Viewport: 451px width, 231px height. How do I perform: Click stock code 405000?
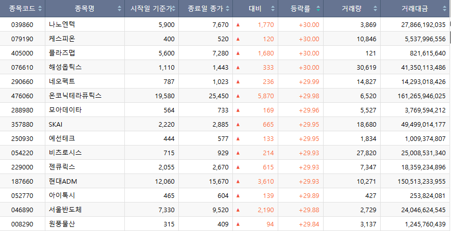pyautogui.click(x=22, y=53)
